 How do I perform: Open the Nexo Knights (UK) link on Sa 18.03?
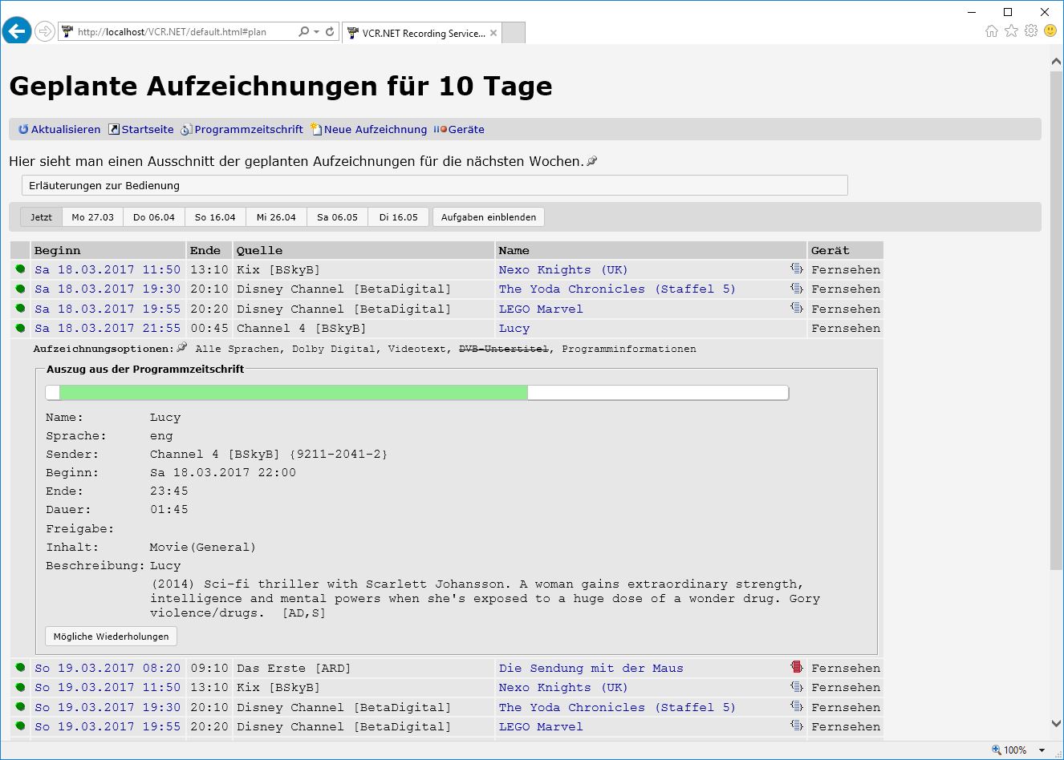click(562, 270)
